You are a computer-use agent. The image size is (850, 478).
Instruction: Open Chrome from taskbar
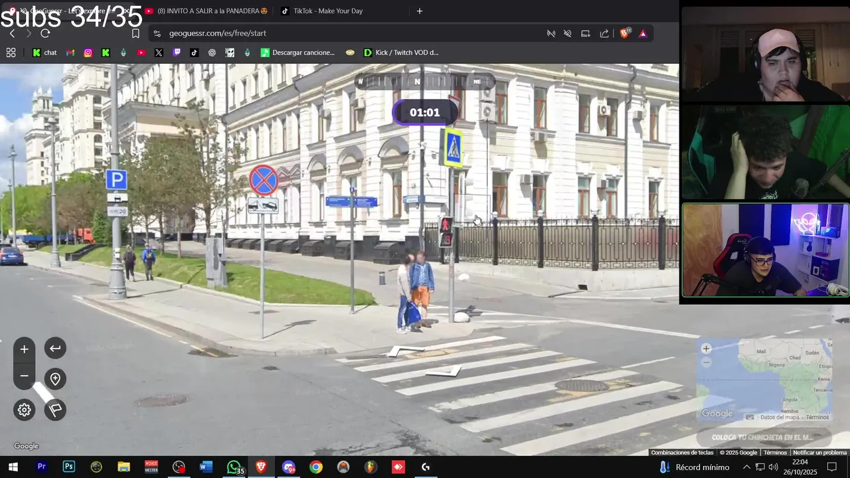[316, 467]
